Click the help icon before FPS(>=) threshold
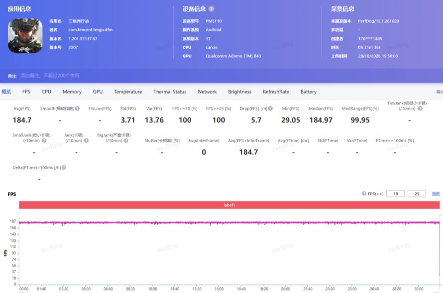Screen dimensions: 443x293 (364, 194)
